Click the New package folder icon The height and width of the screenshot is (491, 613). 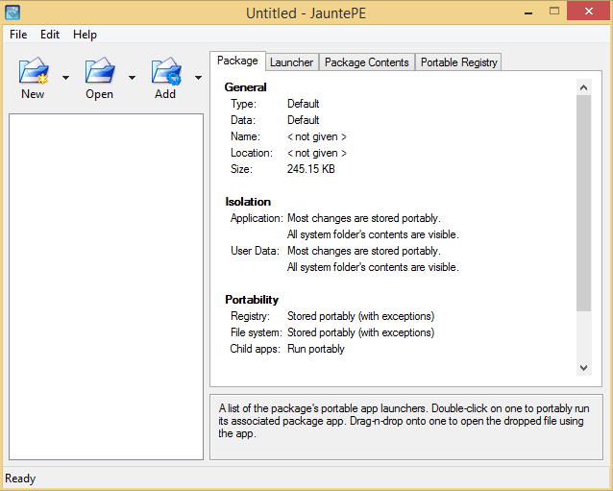coord(34,70)
